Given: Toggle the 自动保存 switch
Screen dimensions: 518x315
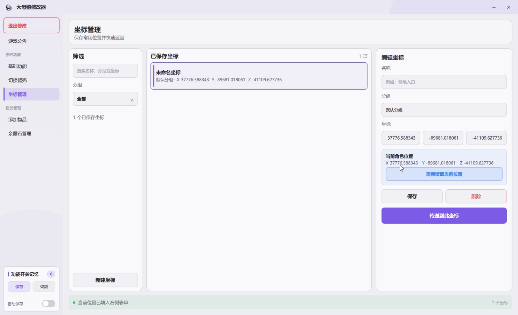Looking at the screenshot, I should tap(49, 303).
